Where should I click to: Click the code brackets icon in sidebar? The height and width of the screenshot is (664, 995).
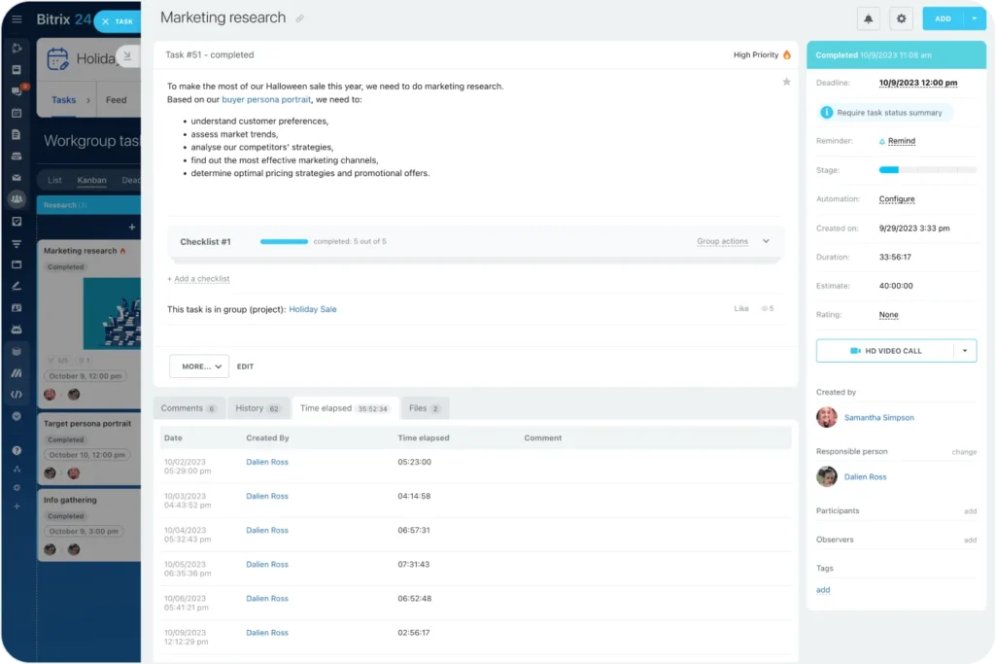[17, 395]
